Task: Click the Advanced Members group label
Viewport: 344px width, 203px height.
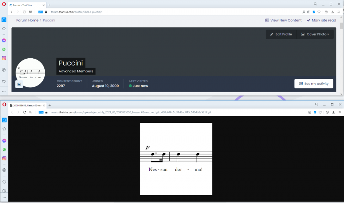Action: [76, 71]
